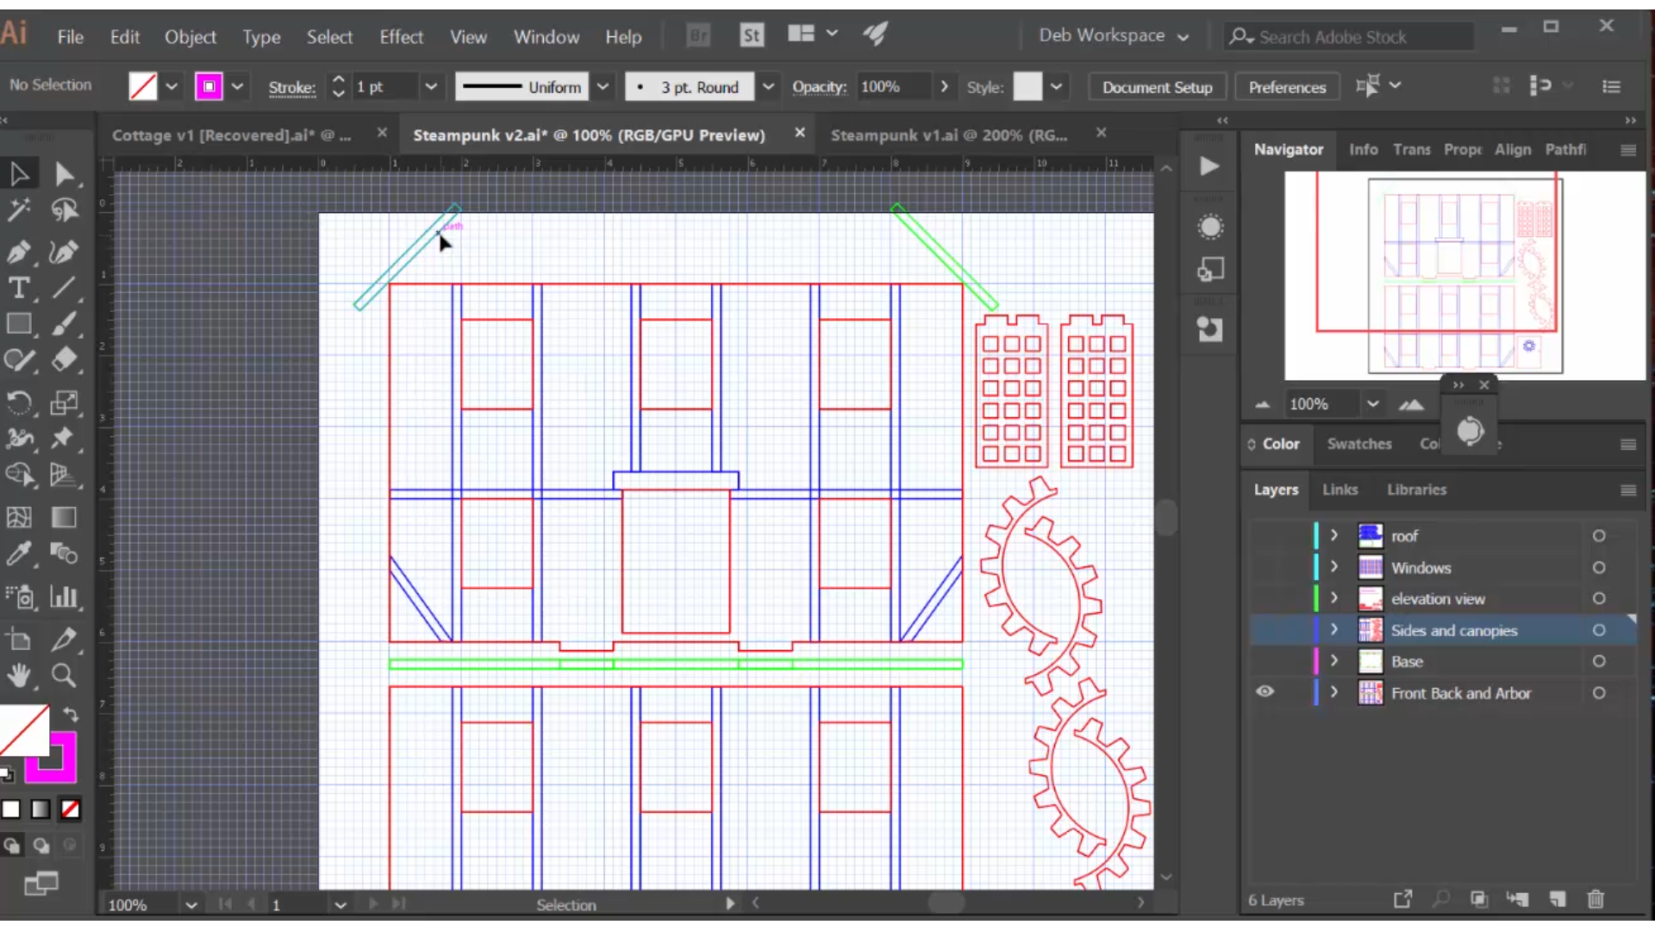
Task: Select the Selection tool
Action: coord(19,172)
